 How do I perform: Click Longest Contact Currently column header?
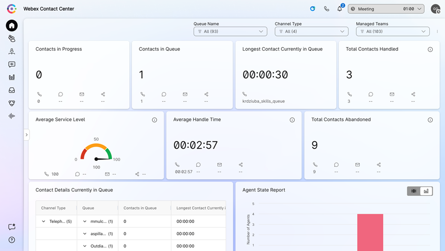click(201, 208)
